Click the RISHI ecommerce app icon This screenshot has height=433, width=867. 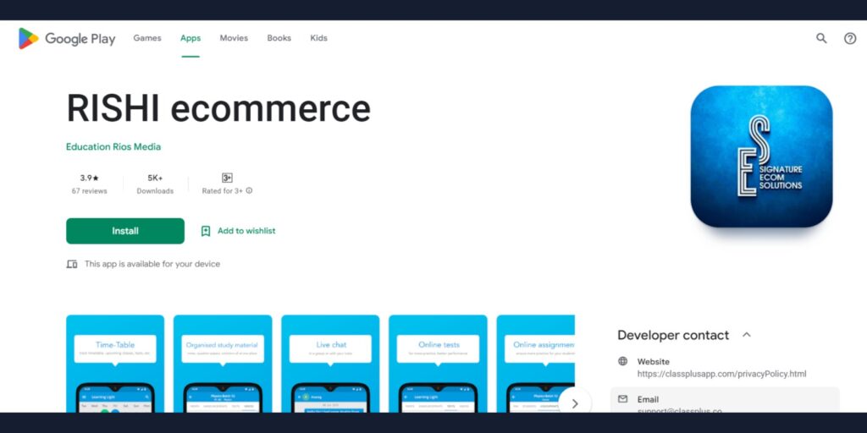pos(761,156)
